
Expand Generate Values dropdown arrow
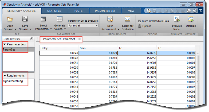tap(65, 29)
